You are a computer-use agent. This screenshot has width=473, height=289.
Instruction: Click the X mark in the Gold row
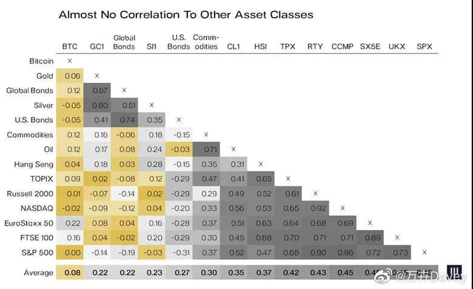tap(97, 75)
